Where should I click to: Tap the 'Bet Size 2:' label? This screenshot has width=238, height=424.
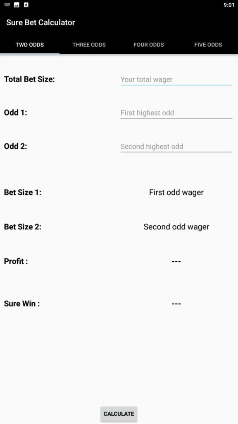(23, 227)
